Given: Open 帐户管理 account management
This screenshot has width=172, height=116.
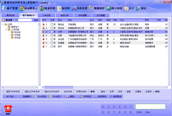Looking at the screenshot, I should pyautogui.click(x=10, y=8).
